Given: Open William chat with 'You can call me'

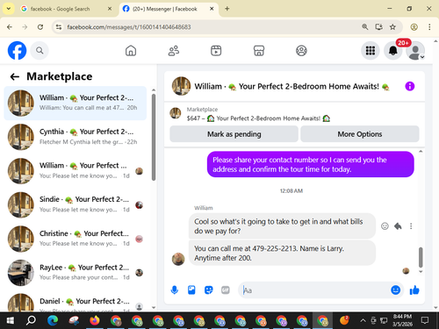Looking at the screenshot, I should 76,103.
